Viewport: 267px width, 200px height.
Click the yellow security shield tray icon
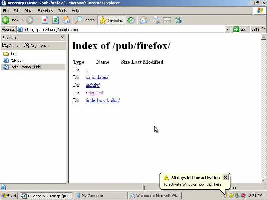(231, 196)
